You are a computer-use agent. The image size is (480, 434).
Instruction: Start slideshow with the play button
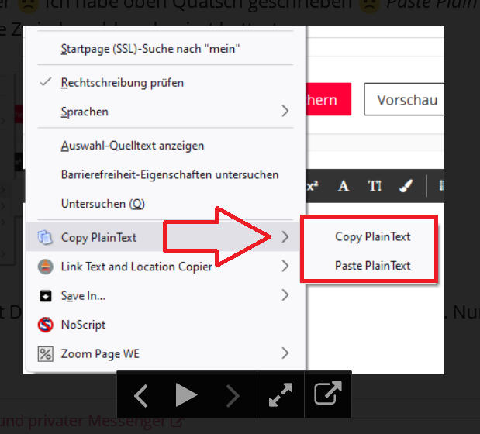click(x=187, y=394)
